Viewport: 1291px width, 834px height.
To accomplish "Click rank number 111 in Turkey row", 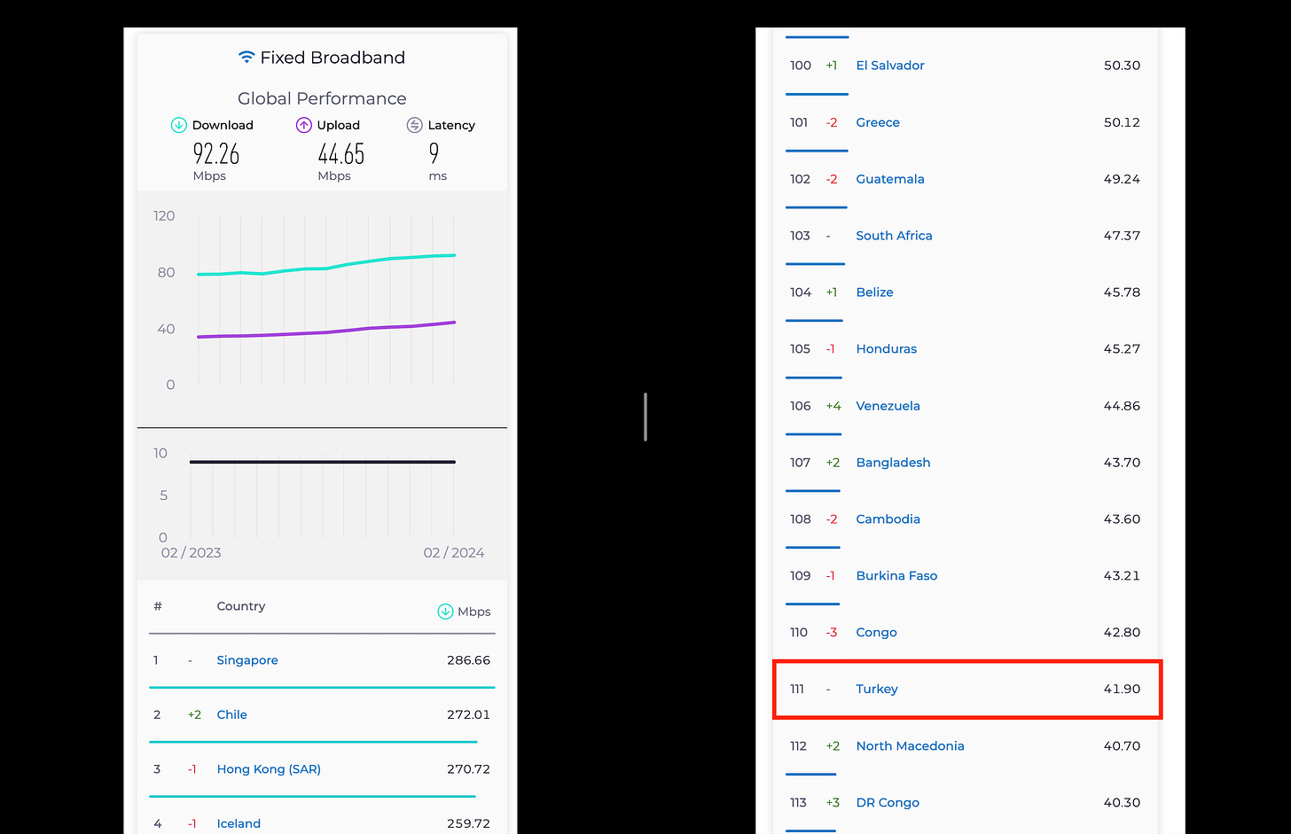I will [x=797, y=690].
